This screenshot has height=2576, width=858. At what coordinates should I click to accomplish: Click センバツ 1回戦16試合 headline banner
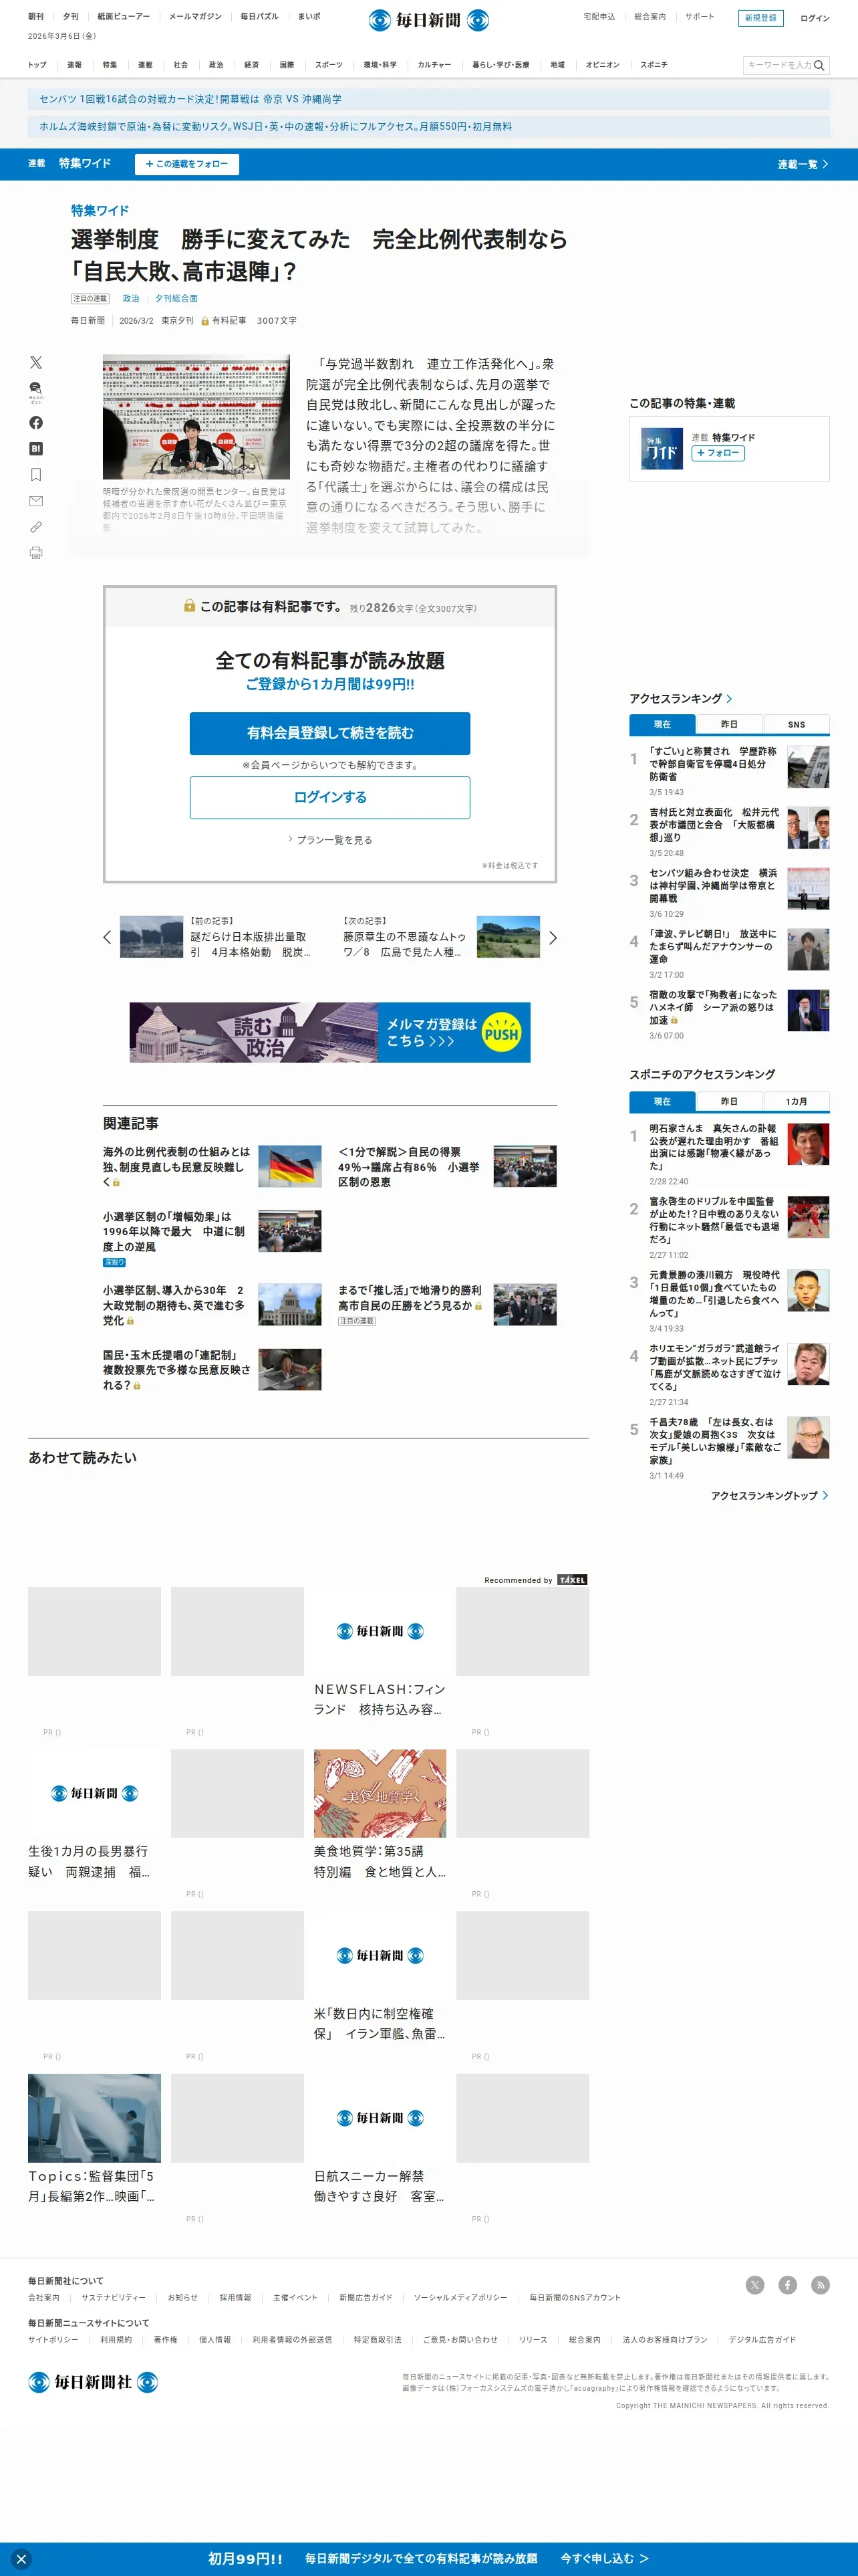click(428, 99)
